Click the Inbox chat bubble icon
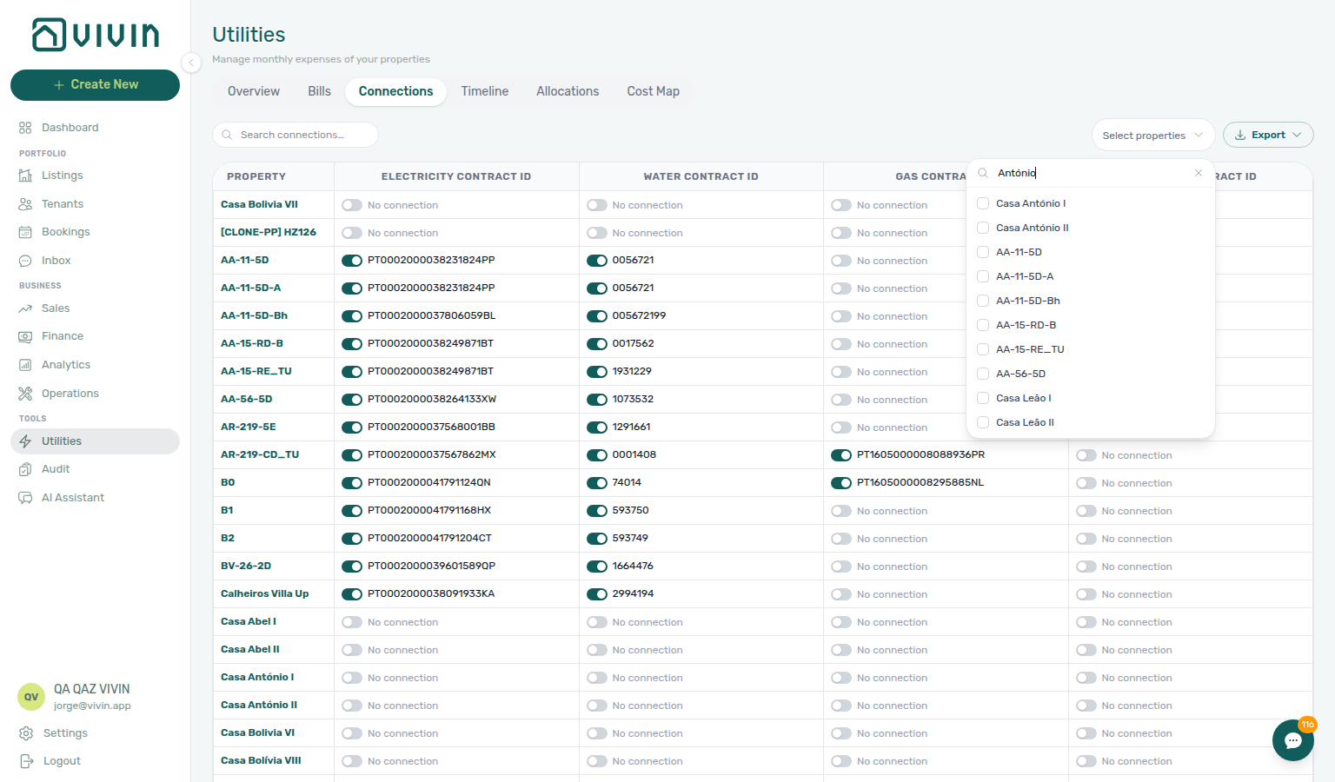The width and height of the screenshot is (1335, 782). point(25,261)
